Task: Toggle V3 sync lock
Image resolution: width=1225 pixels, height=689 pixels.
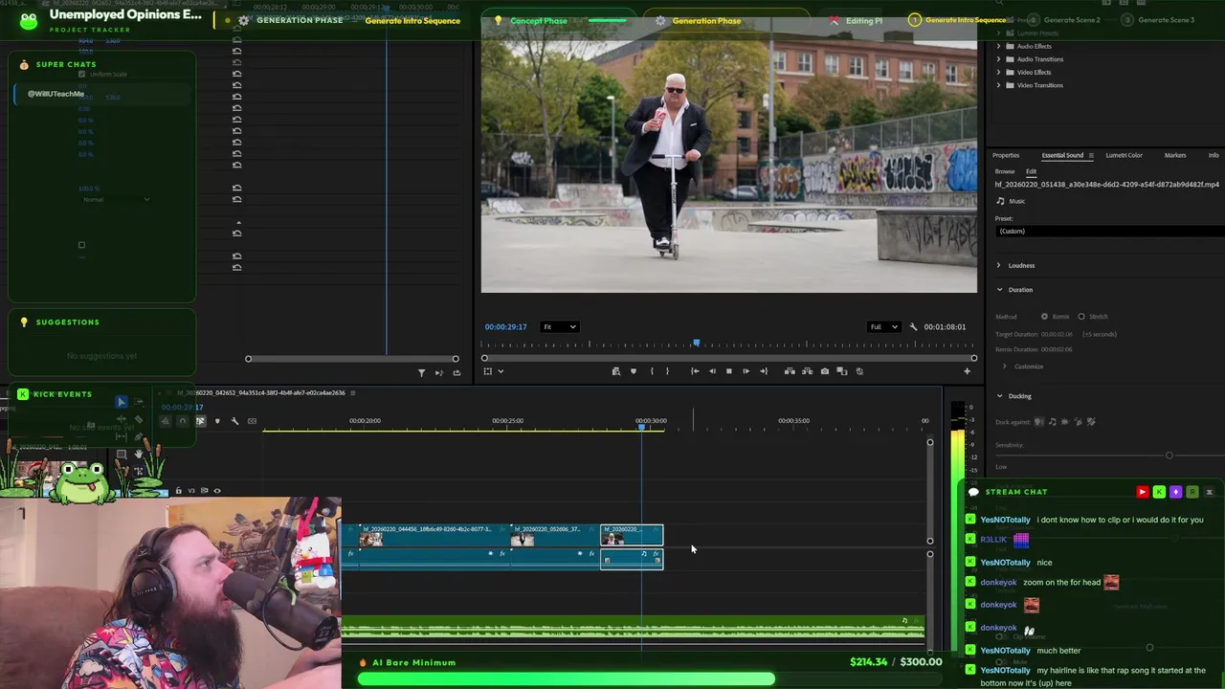Action: point(204,491)
